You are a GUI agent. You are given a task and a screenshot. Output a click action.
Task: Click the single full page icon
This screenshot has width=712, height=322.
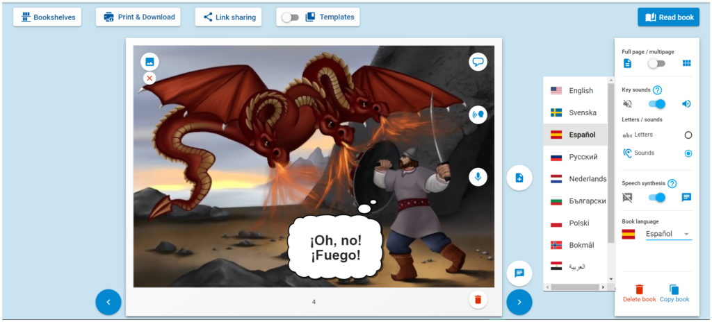pos(627,63)
